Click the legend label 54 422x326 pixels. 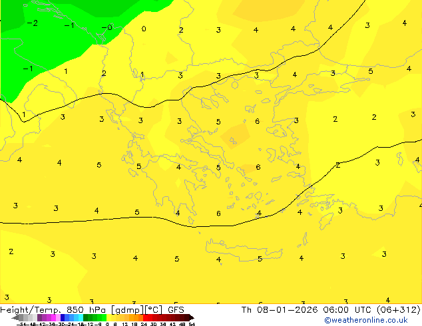click(x=192, y=325)
